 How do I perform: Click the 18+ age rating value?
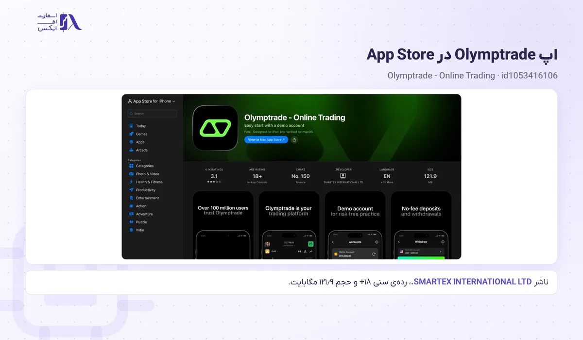coord(257,176)
